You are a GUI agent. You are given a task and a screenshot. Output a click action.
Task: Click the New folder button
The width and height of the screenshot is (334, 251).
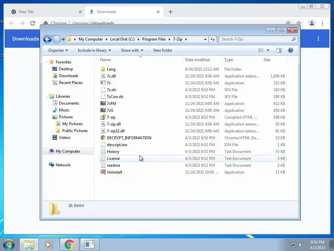163,50
